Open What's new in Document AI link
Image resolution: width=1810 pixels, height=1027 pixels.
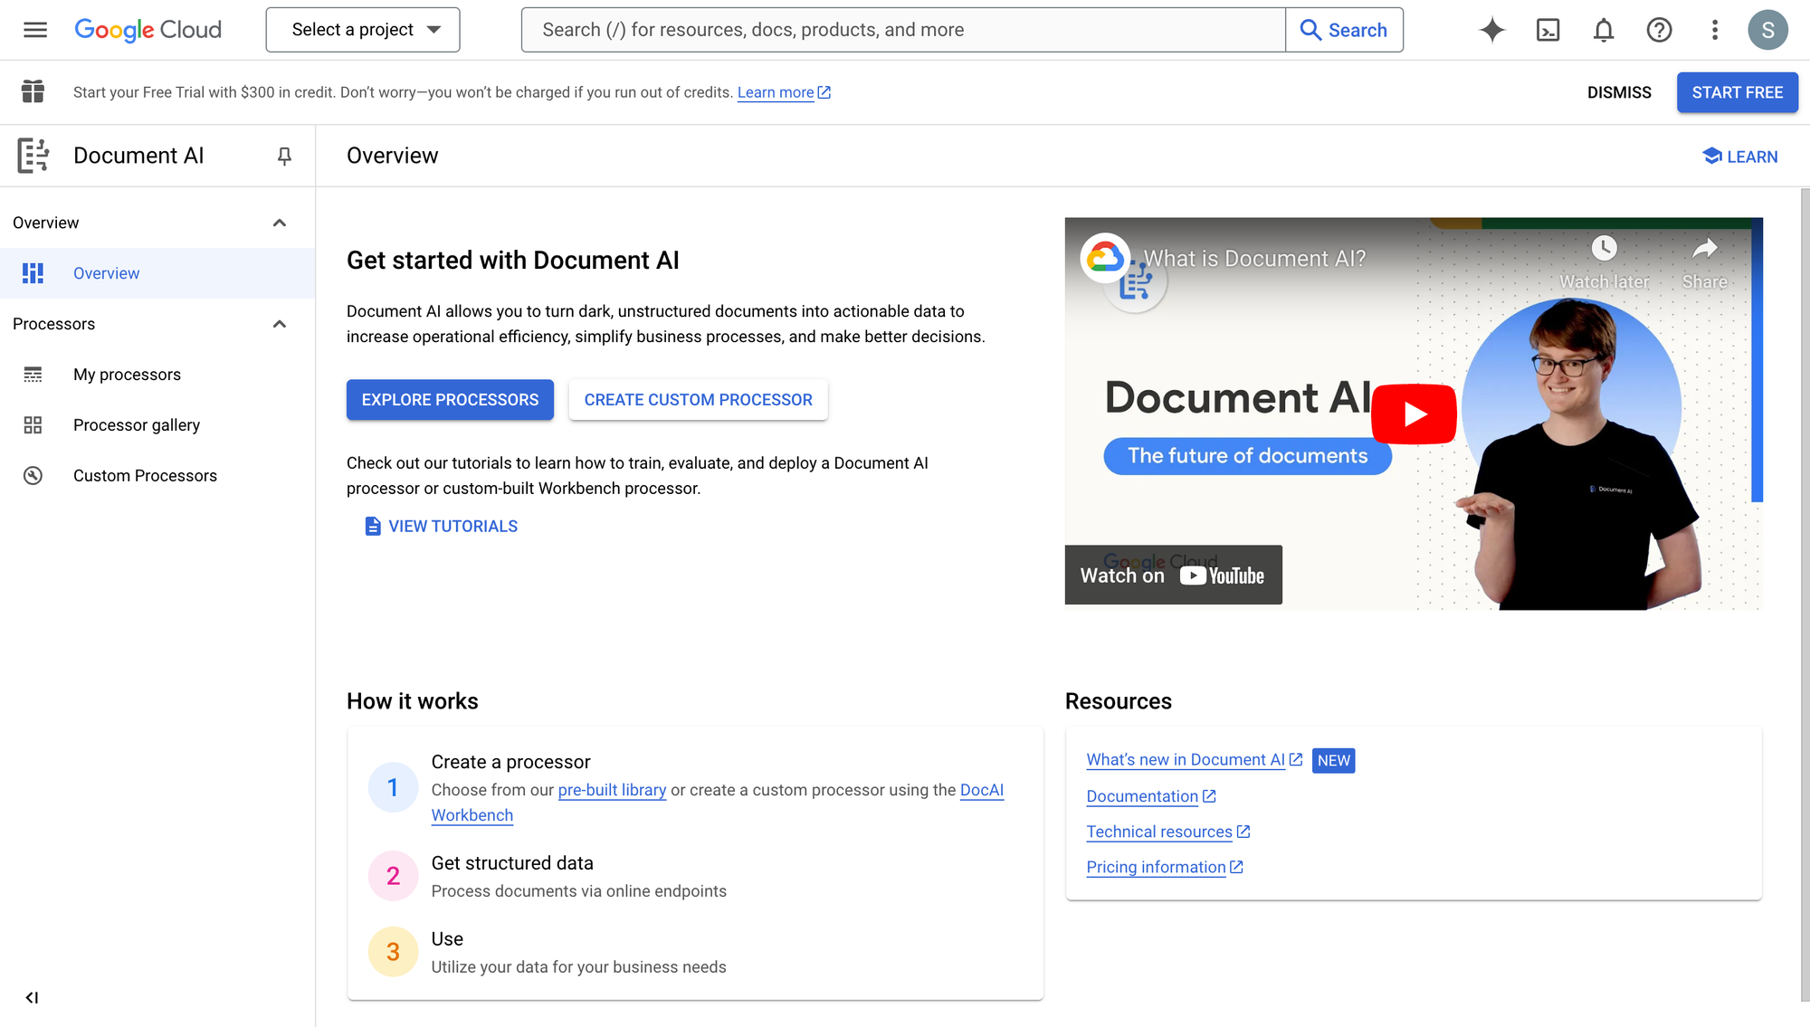[x=1194, y=760]
